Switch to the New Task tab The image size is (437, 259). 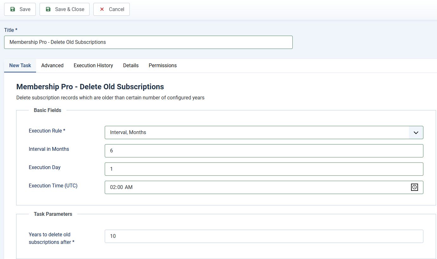click(20, 66)
